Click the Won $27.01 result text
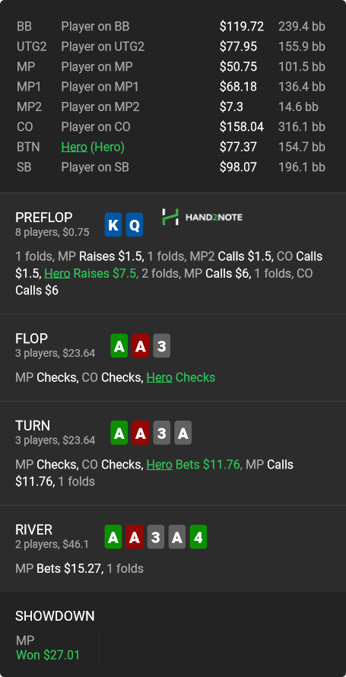 (48, 655)
